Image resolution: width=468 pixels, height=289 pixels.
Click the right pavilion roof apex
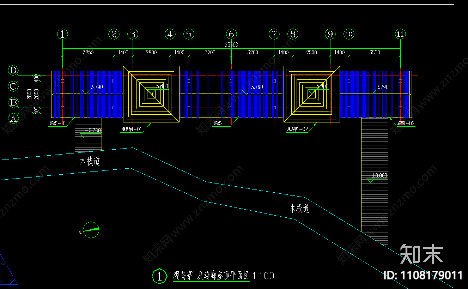(311, 94)
